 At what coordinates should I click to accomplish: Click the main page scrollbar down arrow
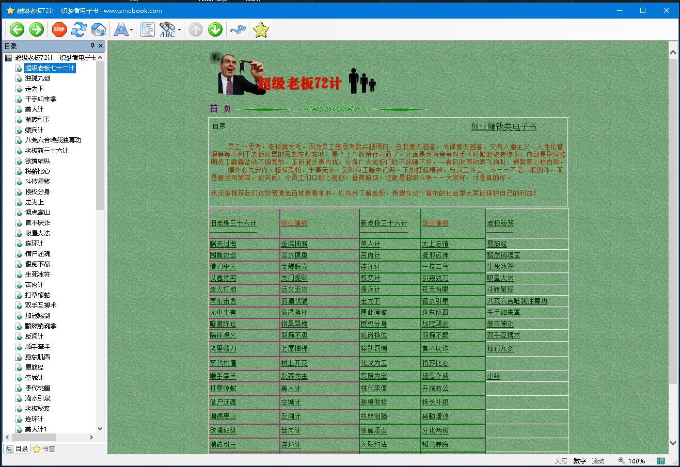click(673, 442)
